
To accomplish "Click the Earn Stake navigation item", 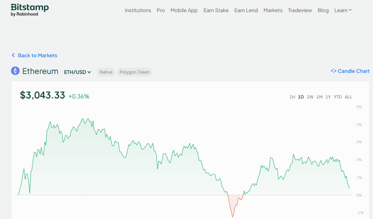I will [x=216, y=10].
